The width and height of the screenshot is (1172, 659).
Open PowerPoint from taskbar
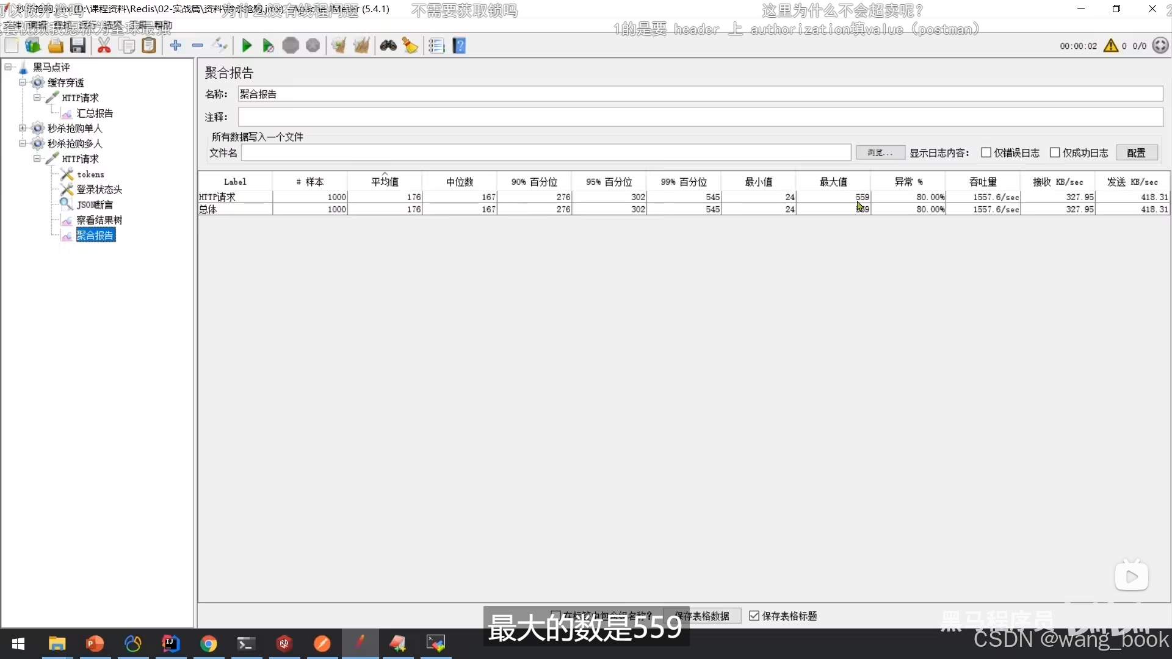95,644
